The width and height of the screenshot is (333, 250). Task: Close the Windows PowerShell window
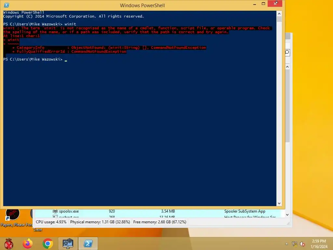[x=275, y=4]
